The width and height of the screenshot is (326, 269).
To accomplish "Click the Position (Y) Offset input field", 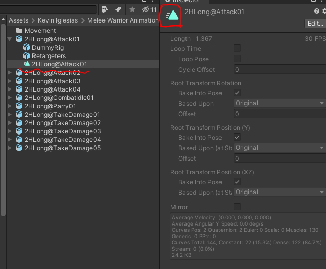I will click(x=280, y=159).
